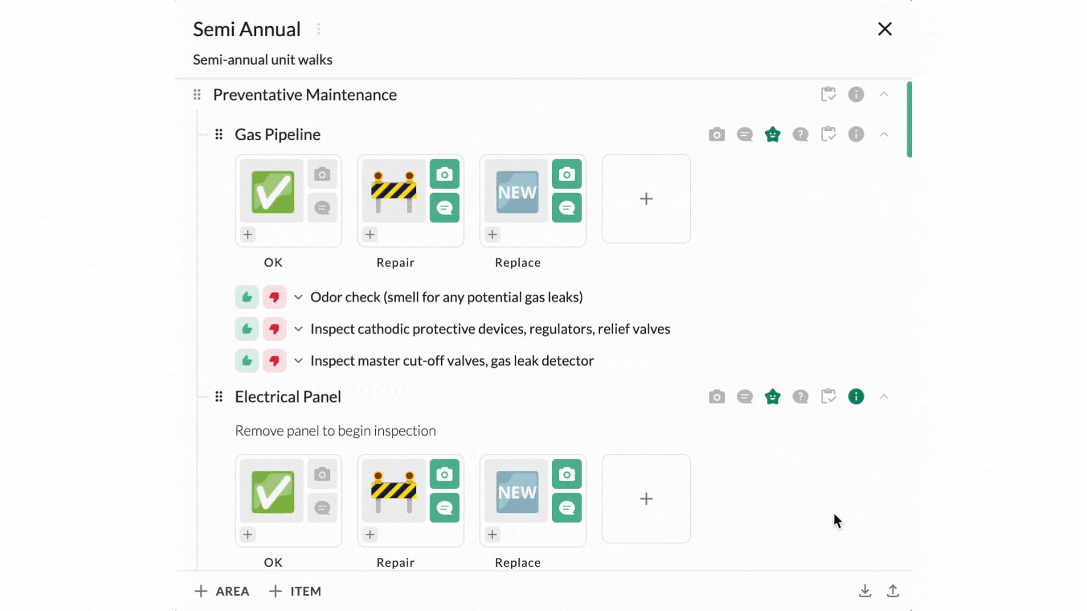Click the upload icon at bottom right
The width and height of the screenshot is (1087, 611).
(x=893, y=591)
